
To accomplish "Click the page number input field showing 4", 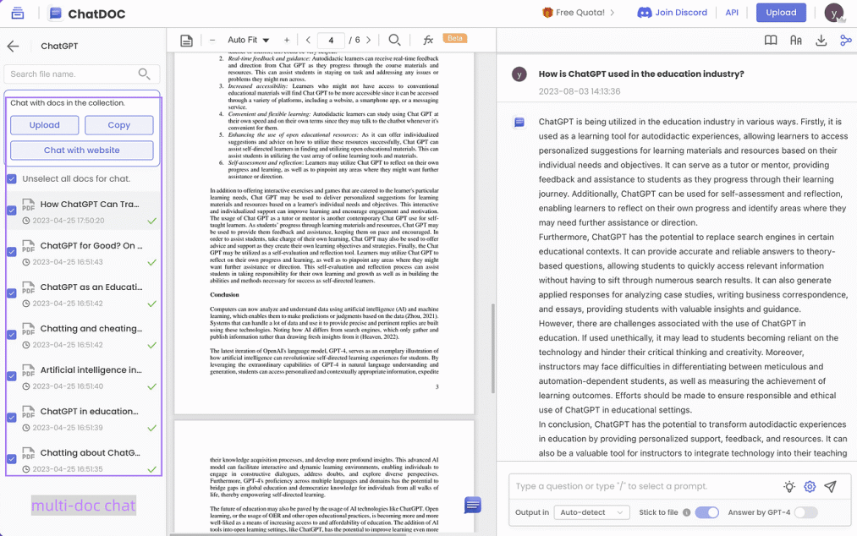I will tap(332, 40).
